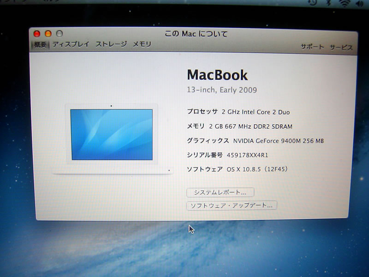Click the serial number 459178XX4R1
This screenshot has height=277, width=369.
coord(247,155)
